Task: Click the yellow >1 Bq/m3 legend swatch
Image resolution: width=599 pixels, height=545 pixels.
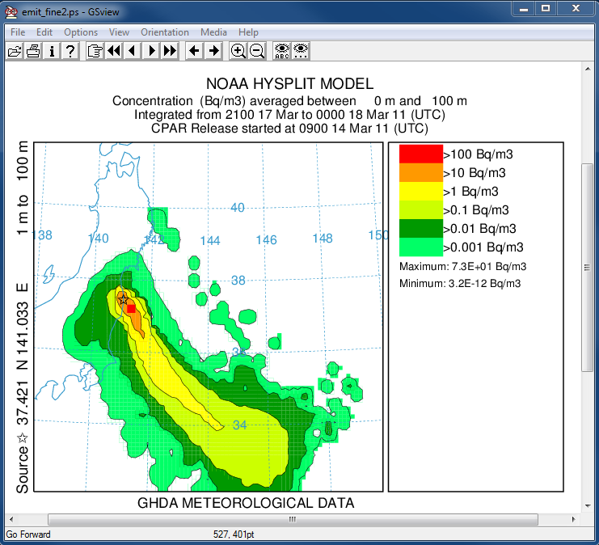Action: point(421,191)
